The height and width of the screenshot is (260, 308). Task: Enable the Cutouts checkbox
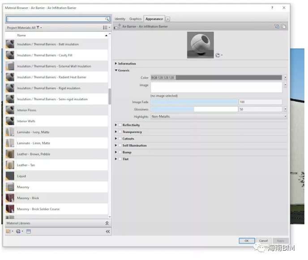[x=120, y=139]
